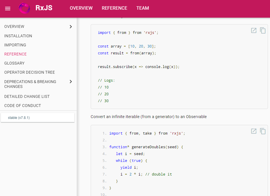Expand Deprecations & Breaking Changes section
Viewport: 270px width, 196px height.
coord(71,82)
